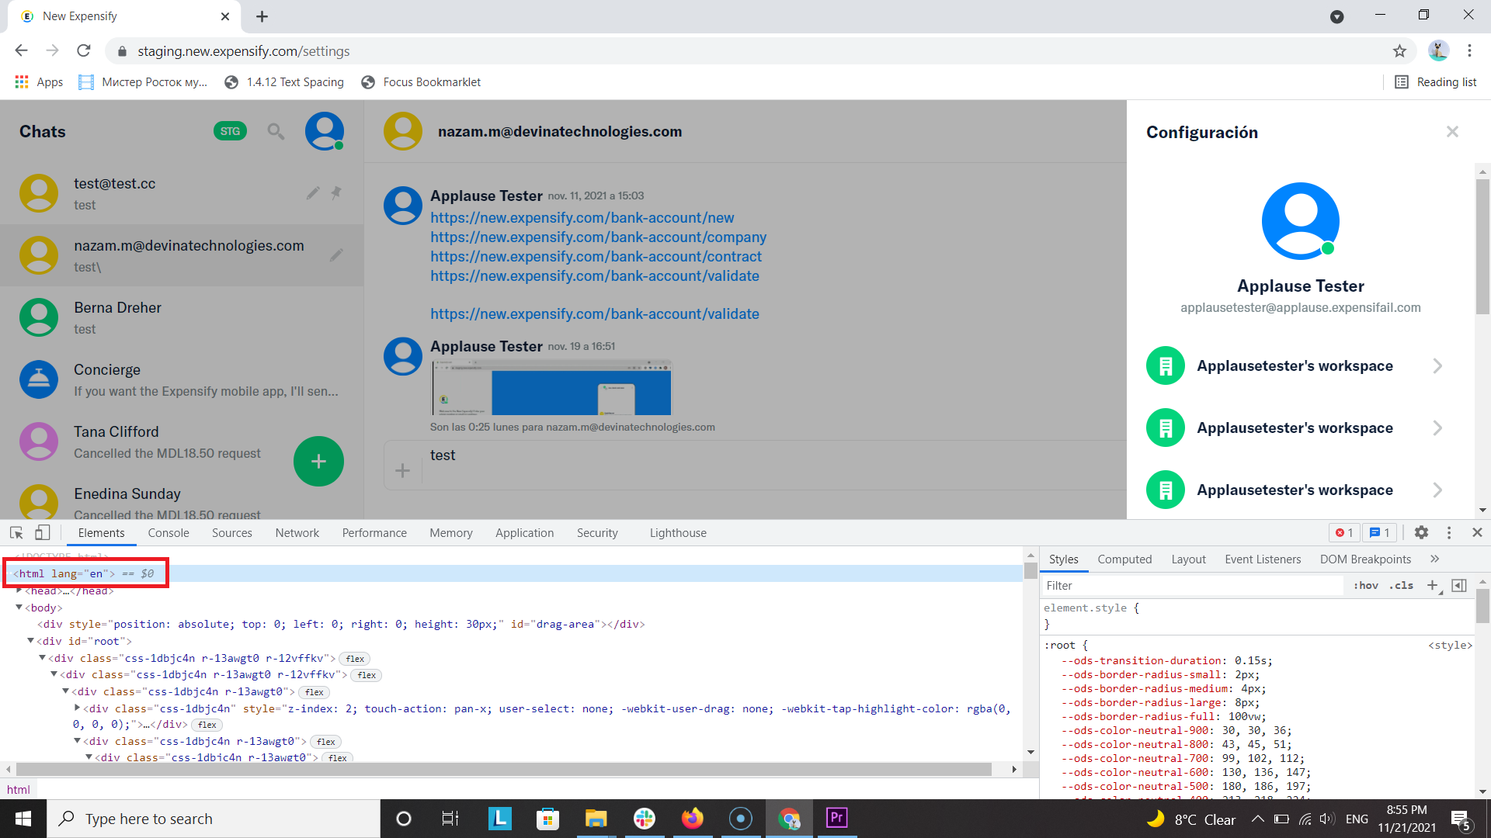Open DevTools customize menu (three dots)
Screen dimensions: 1491x838
click(x=1449, y=532)
